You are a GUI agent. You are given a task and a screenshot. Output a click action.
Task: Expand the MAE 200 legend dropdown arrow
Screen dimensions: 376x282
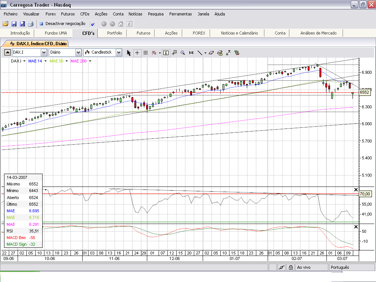point(90,61)
